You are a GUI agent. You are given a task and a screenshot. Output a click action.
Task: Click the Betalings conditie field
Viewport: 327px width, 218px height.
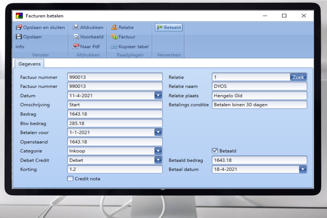259,105
